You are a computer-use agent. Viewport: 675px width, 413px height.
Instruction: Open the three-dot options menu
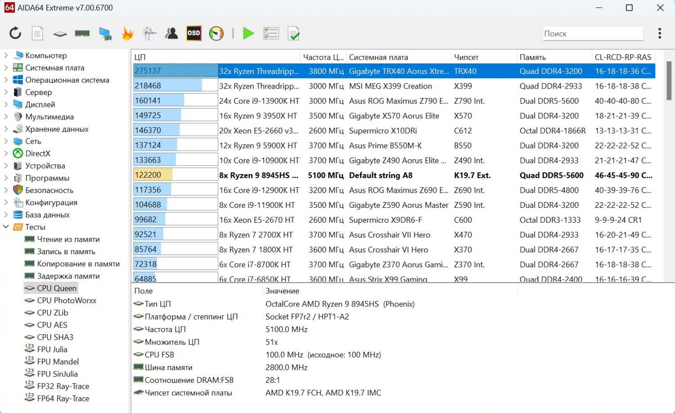click(659, 33)
